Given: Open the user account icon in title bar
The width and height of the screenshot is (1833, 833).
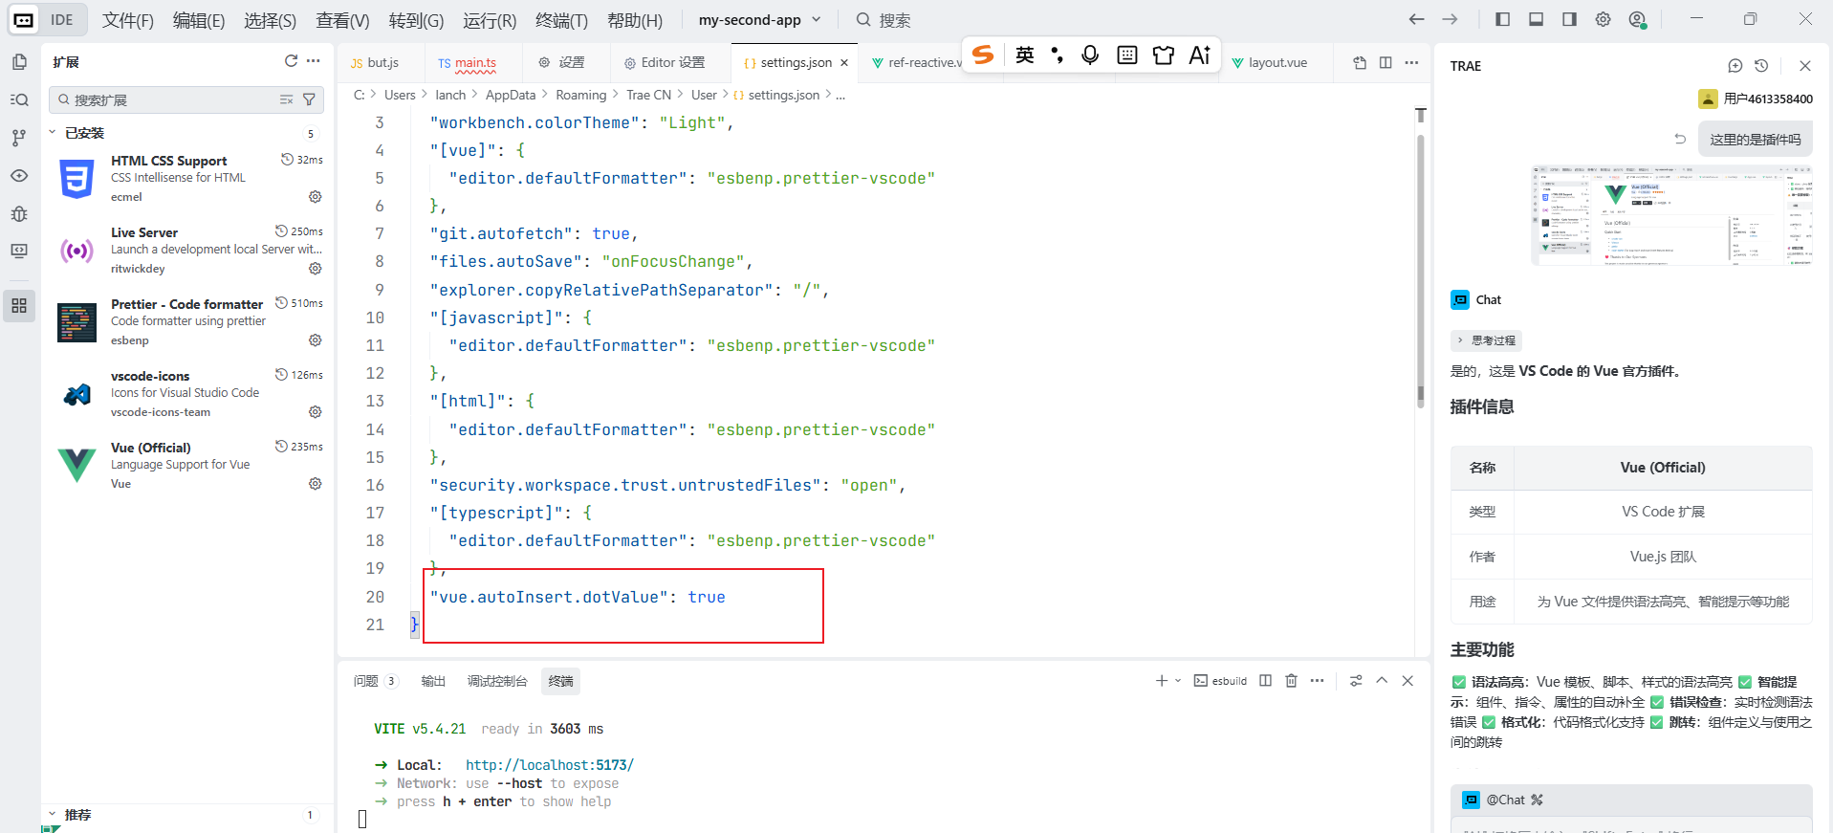Looking at the screenshot, I should point(1638,19).
